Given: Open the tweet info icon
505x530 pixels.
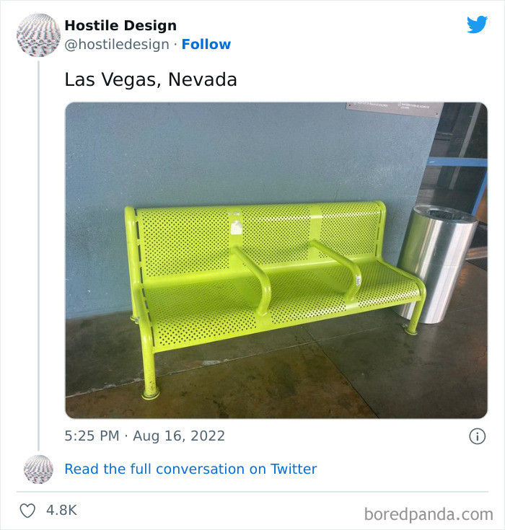Looking at the screenshot, I should coord(477,436).
